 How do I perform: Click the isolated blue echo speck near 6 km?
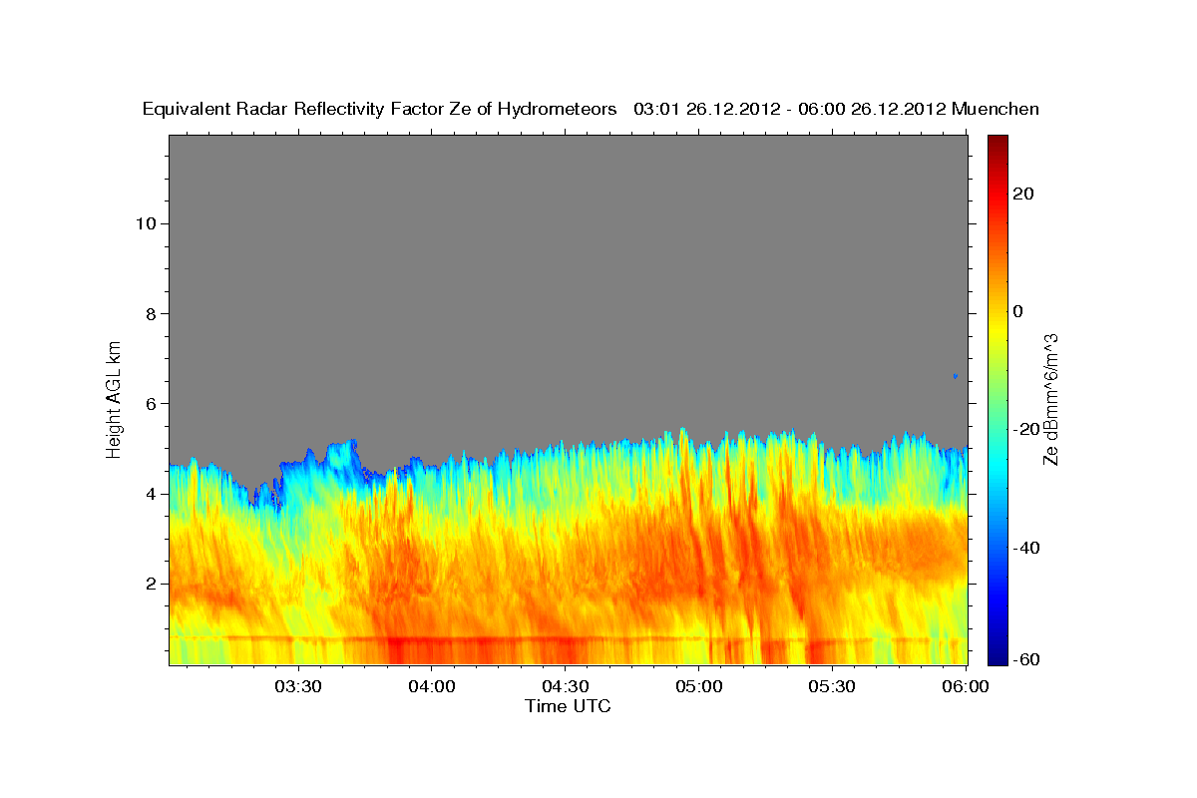tap(955, 376)
